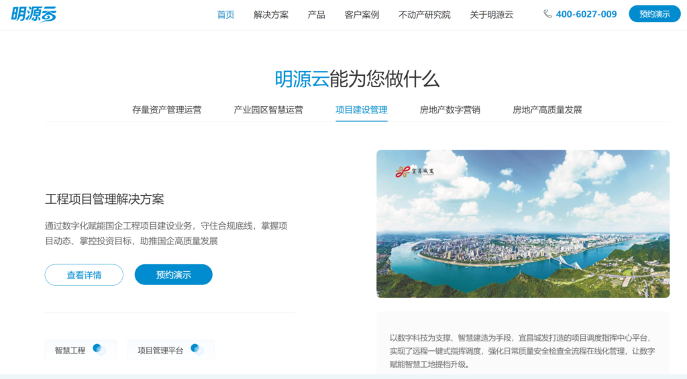Switch to the 存量资产管理运营 tab
This screenshot has width=687, height=379.
pyautogui.click(x=166, y=110)
